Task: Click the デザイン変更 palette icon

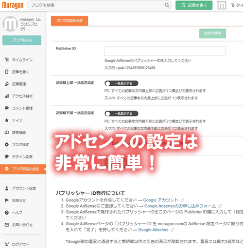Action: [x=7, y=156]
